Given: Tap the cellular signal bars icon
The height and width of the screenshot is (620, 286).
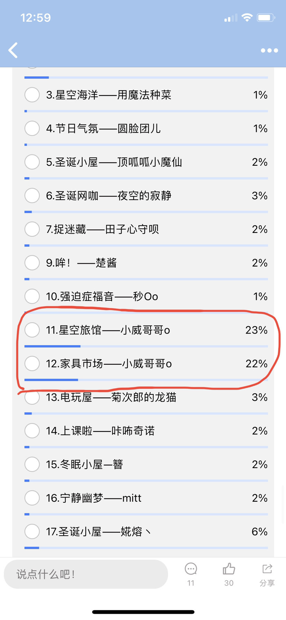Looking at the screenshot, I should (231, 18).
